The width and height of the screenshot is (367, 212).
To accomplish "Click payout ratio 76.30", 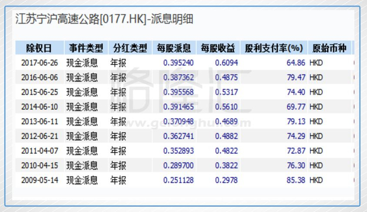I will point(296,165).
